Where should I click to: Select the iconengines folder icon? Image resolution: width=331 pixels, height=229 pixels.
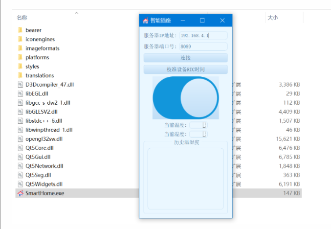[20, 39]
